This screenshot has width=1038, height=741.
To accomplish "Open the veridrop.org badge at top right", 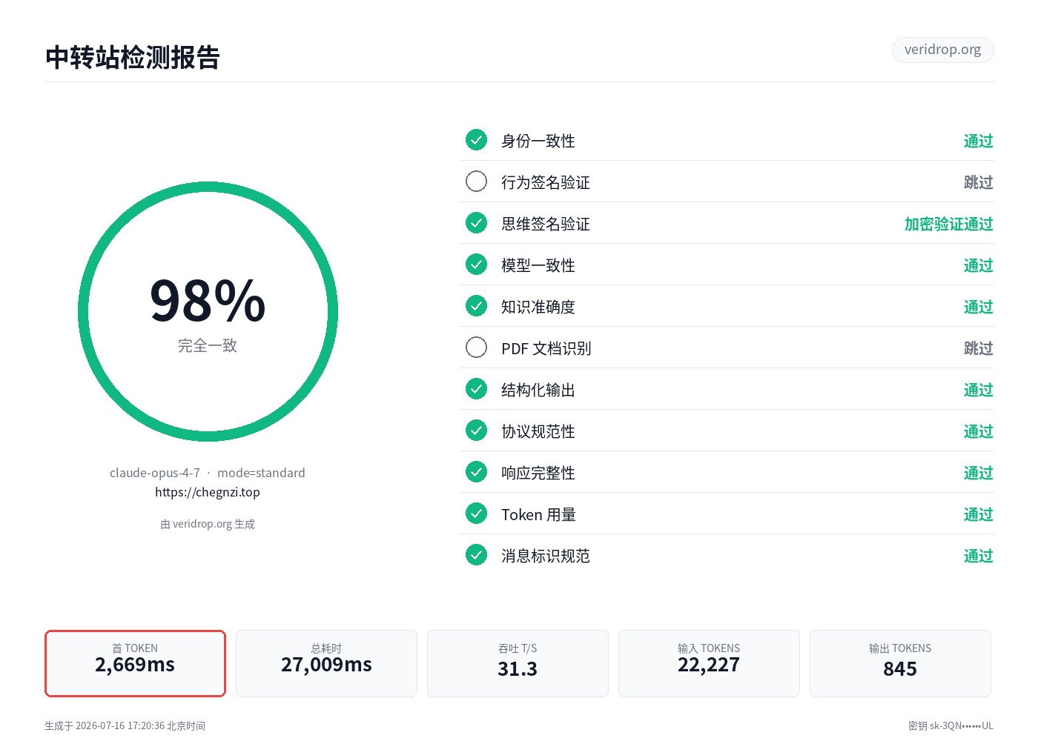I will click(x=943, y=50).
